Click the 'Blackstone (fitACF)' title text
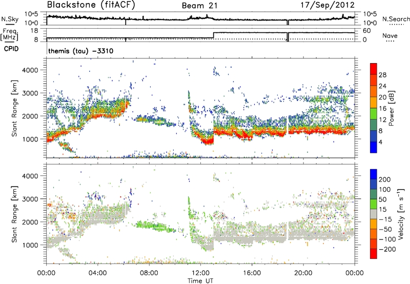This screenshot has width=410, height=284. point(91,5)
